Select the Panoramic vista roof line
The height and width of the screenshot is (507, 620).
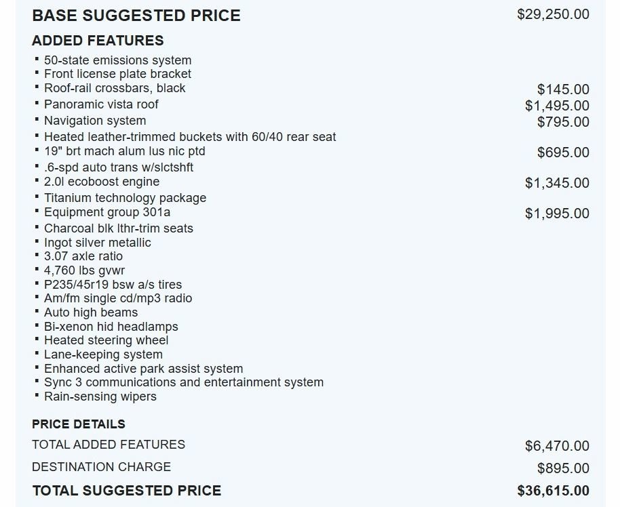(x=101, y=104)
